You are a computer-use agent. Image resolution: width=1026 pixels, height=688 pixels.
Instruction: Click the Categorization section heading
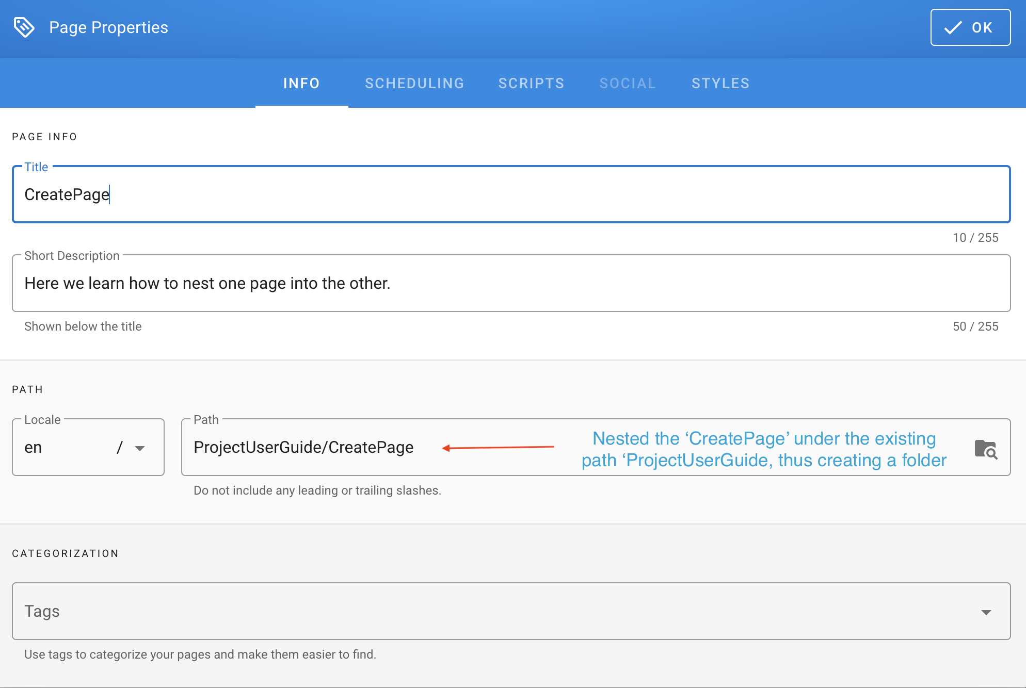click(x=66, y=553)
